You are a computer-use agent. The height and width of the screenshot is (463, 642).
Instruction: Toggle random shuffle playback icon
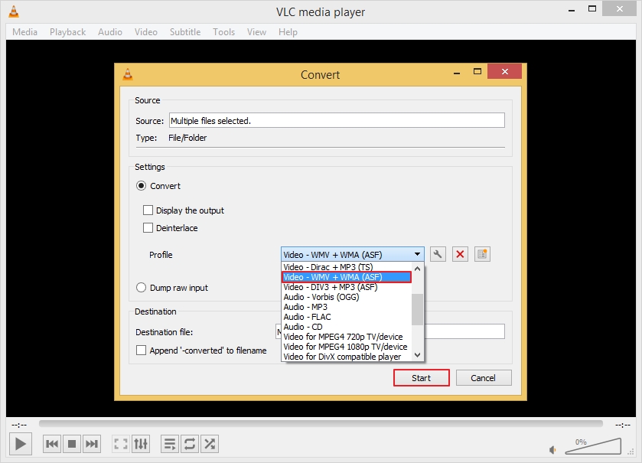(210, 444)
